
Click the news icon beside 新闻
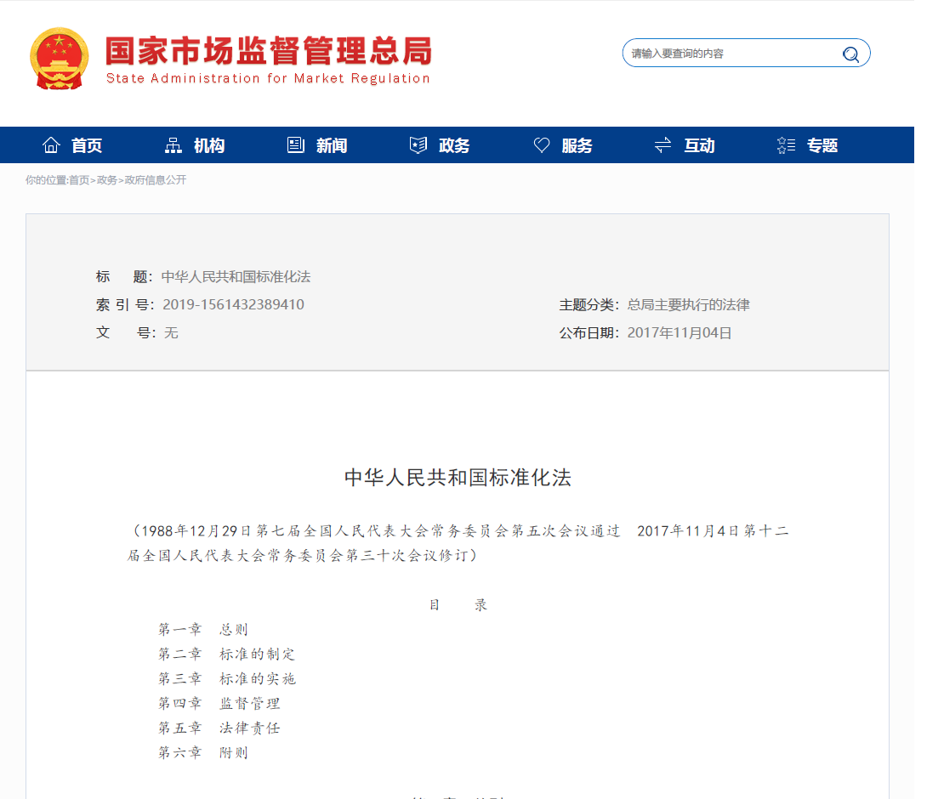pos(295,144)
